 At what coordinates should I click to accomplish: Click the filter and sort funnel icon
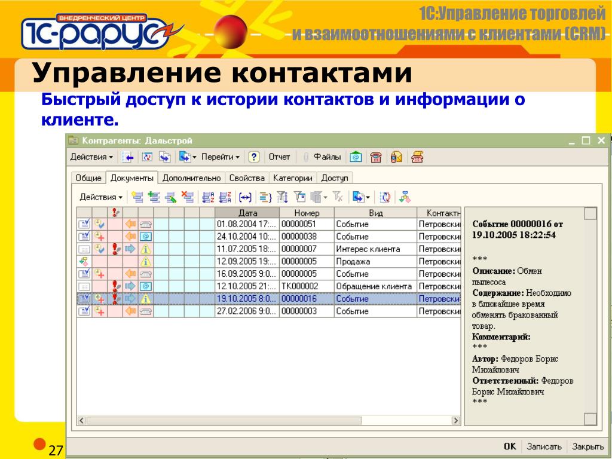pos(283,197)
